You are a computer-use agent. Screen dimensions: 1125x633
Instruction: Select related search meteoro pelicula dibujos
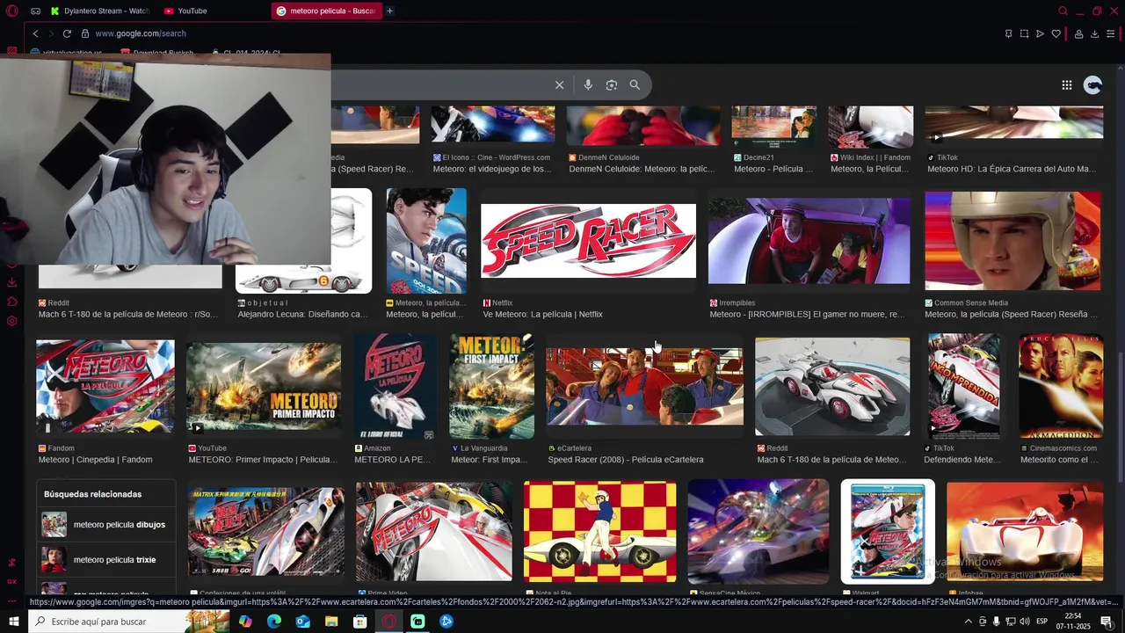(x=106, y=525)
